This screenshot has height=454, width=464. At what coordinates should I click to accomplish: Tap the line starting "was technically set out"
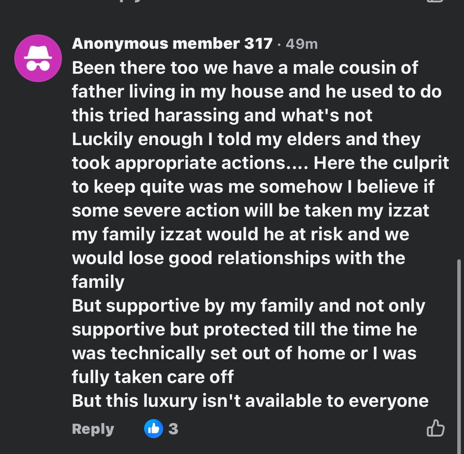coord(244,353)
